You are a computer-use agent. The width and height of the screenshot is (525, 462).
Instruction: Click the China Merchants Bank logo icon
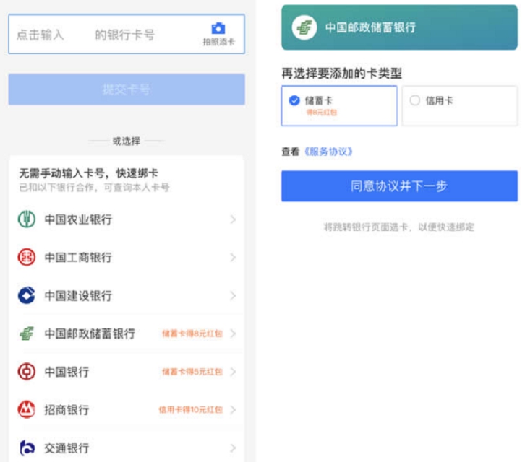27,410
